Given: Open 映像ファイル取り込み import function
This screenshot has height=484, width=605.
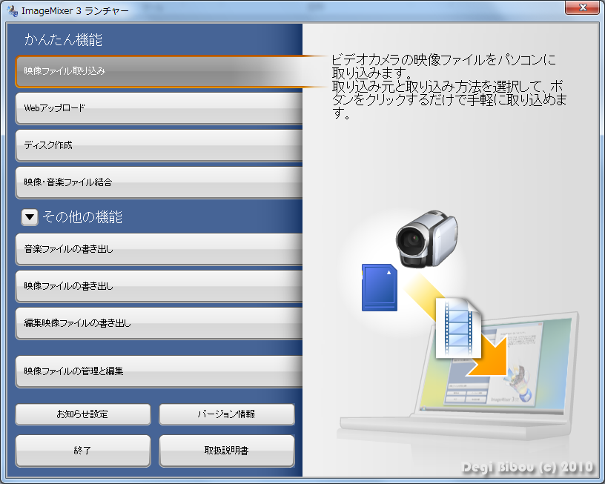Looking at the screenshot, I should click(x=159, y=71).
